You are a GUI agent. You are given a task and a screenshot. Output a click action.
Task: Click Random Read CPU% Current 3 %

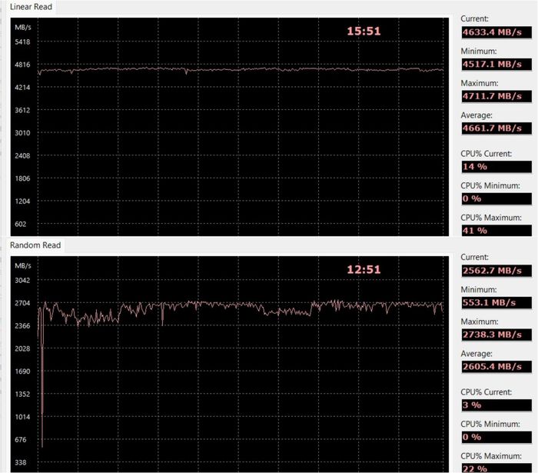point(496,405)
